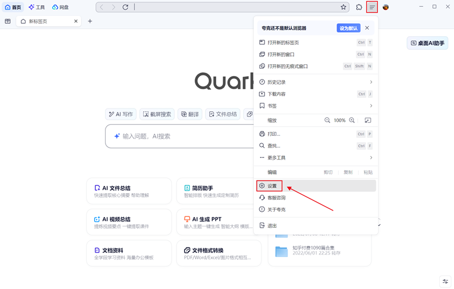Reload the page with the refresh icon
The height and width of the screenshot is (289, 454).
click(x=125, y=7)
